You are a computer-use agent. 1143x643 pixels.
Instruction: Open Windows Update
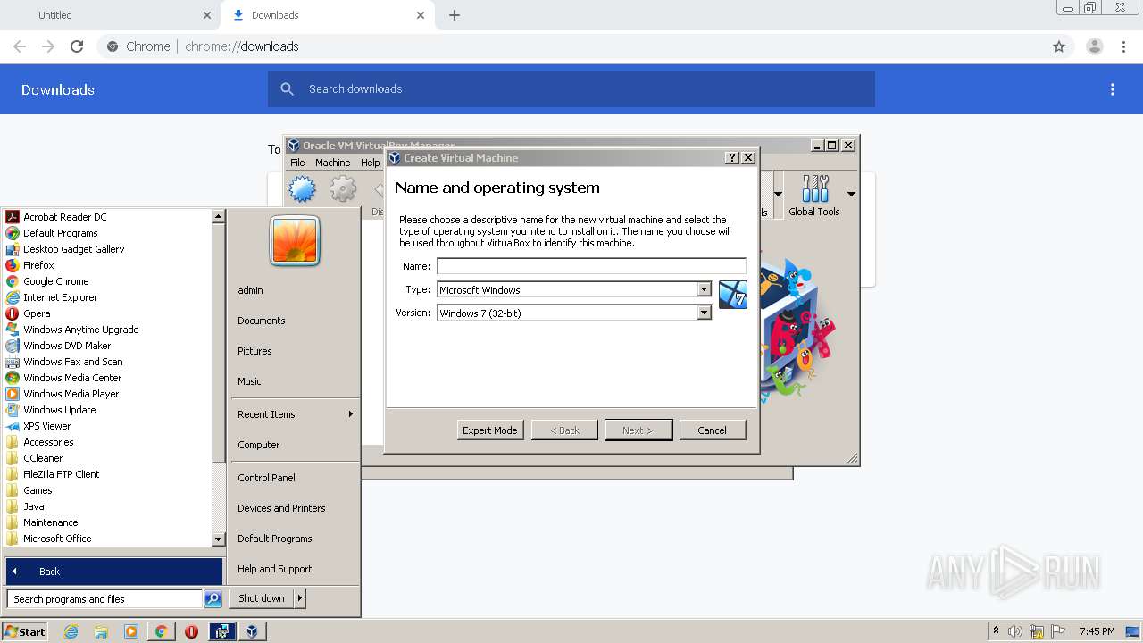click(x=59, y=410)
